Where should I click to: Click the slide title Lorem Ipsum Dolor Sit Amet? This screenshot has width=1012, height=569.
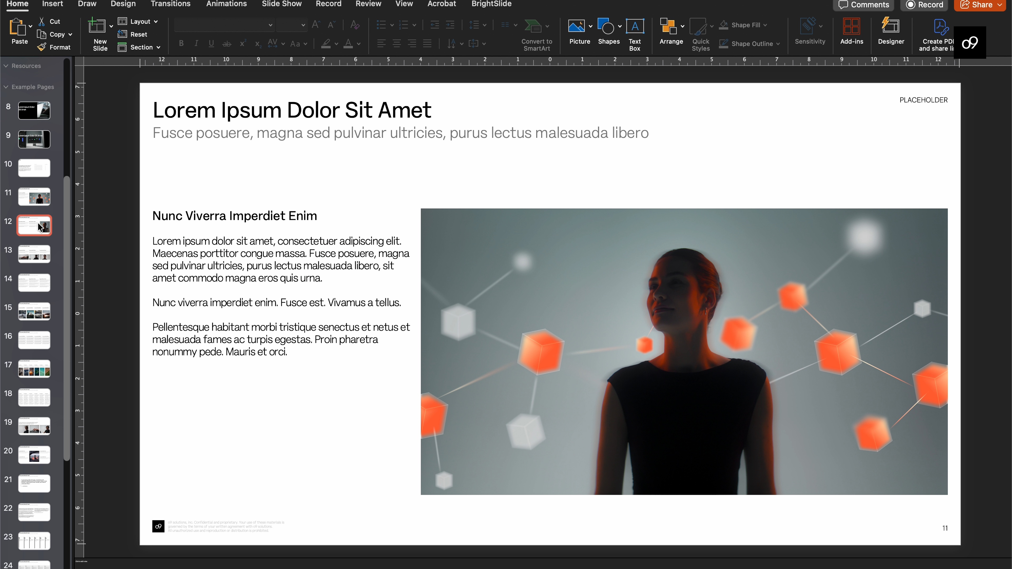(292, 110)
